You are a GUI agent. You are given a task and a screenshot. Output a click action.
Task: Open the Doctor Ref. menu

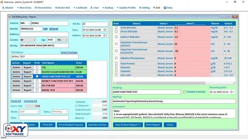pyautogui.click(x=62, y=8)
